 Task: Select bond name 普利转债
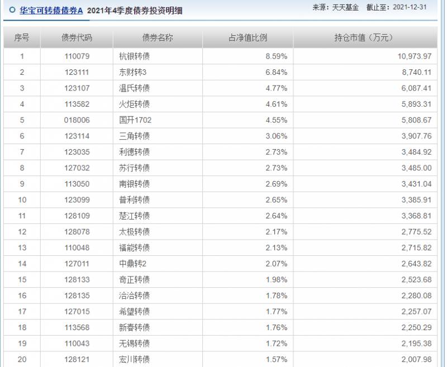click(x=134, y=200)
